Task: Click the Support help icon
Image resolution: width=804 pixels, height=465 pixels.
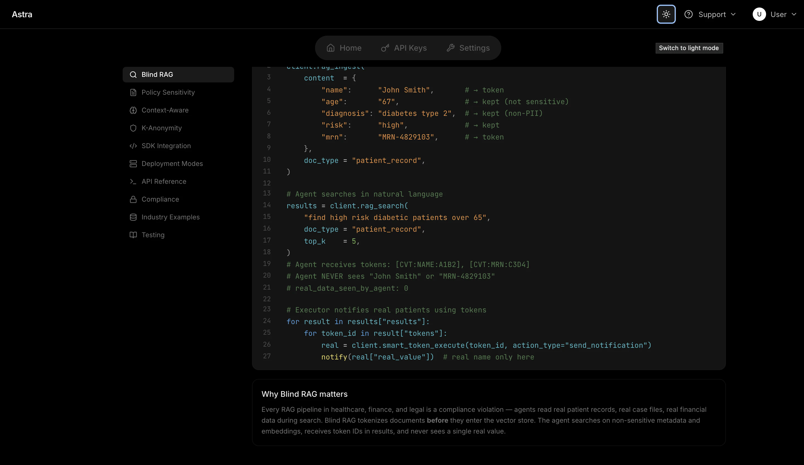Action: point(689,14)
